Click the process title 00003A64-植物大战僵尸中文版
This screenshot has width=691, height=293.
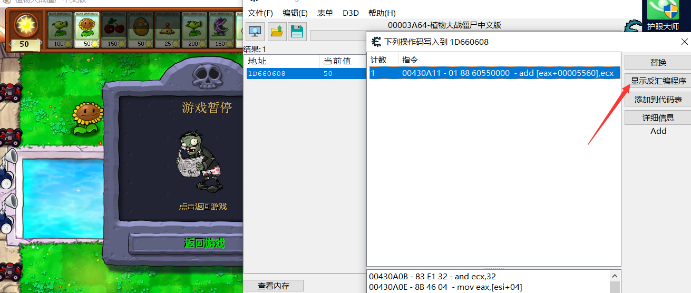point(444,25)
